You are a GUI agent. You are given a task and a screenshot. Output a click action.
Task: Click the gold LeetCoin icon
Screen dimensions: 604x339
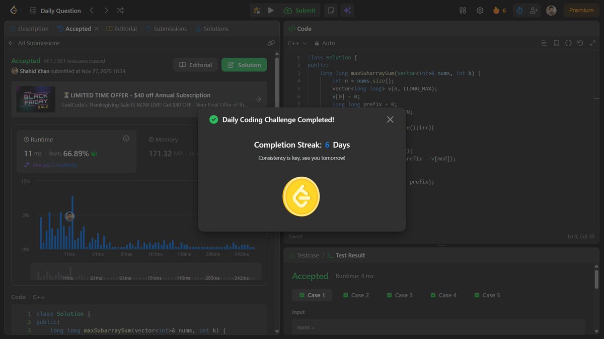pyautogui.click(x=301, y=196)
